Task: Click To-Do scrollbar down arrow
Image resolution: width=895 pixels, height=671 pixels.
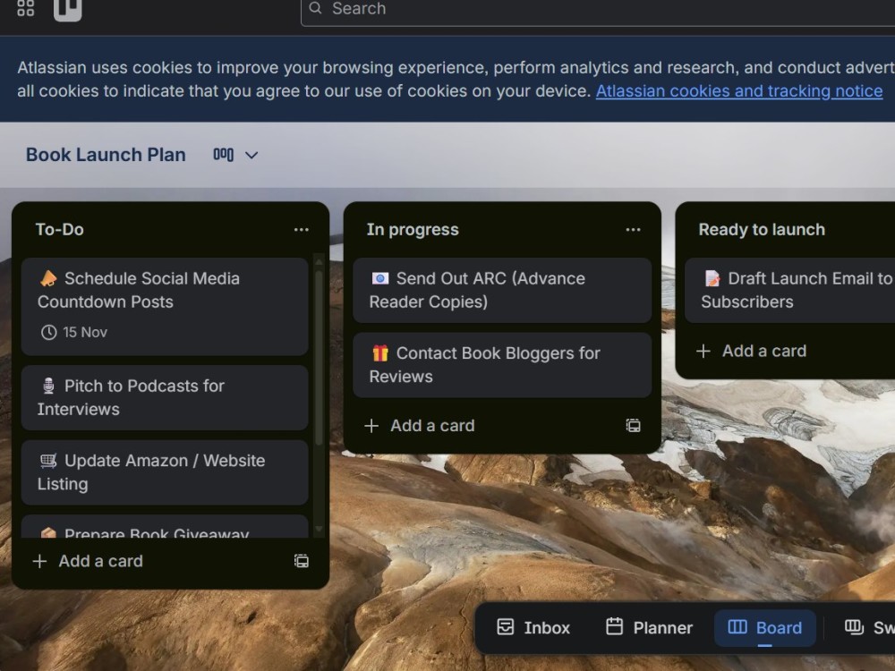Action: [x=320, y=530]
